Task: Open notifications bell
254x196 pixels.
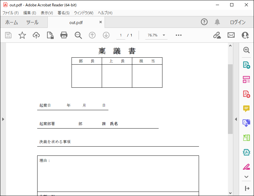Action: point(217,22)
